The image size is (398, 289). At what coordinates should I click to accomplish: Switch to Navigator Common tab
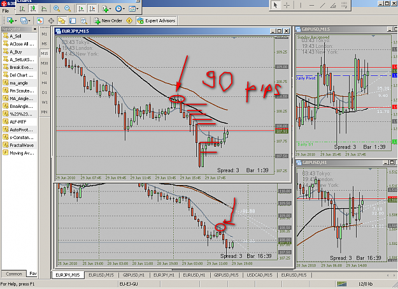tap(14, 274)
